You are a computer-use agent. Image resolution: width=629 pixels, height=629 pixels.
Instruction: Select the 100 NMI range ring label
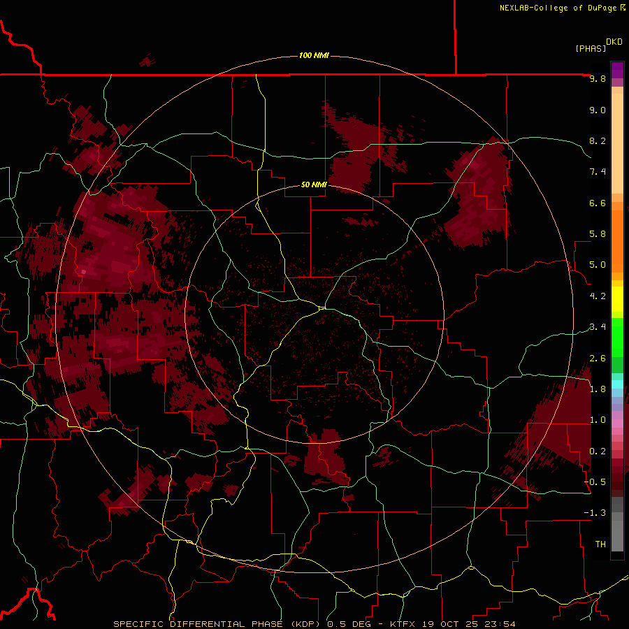click(x=314, y=55)
